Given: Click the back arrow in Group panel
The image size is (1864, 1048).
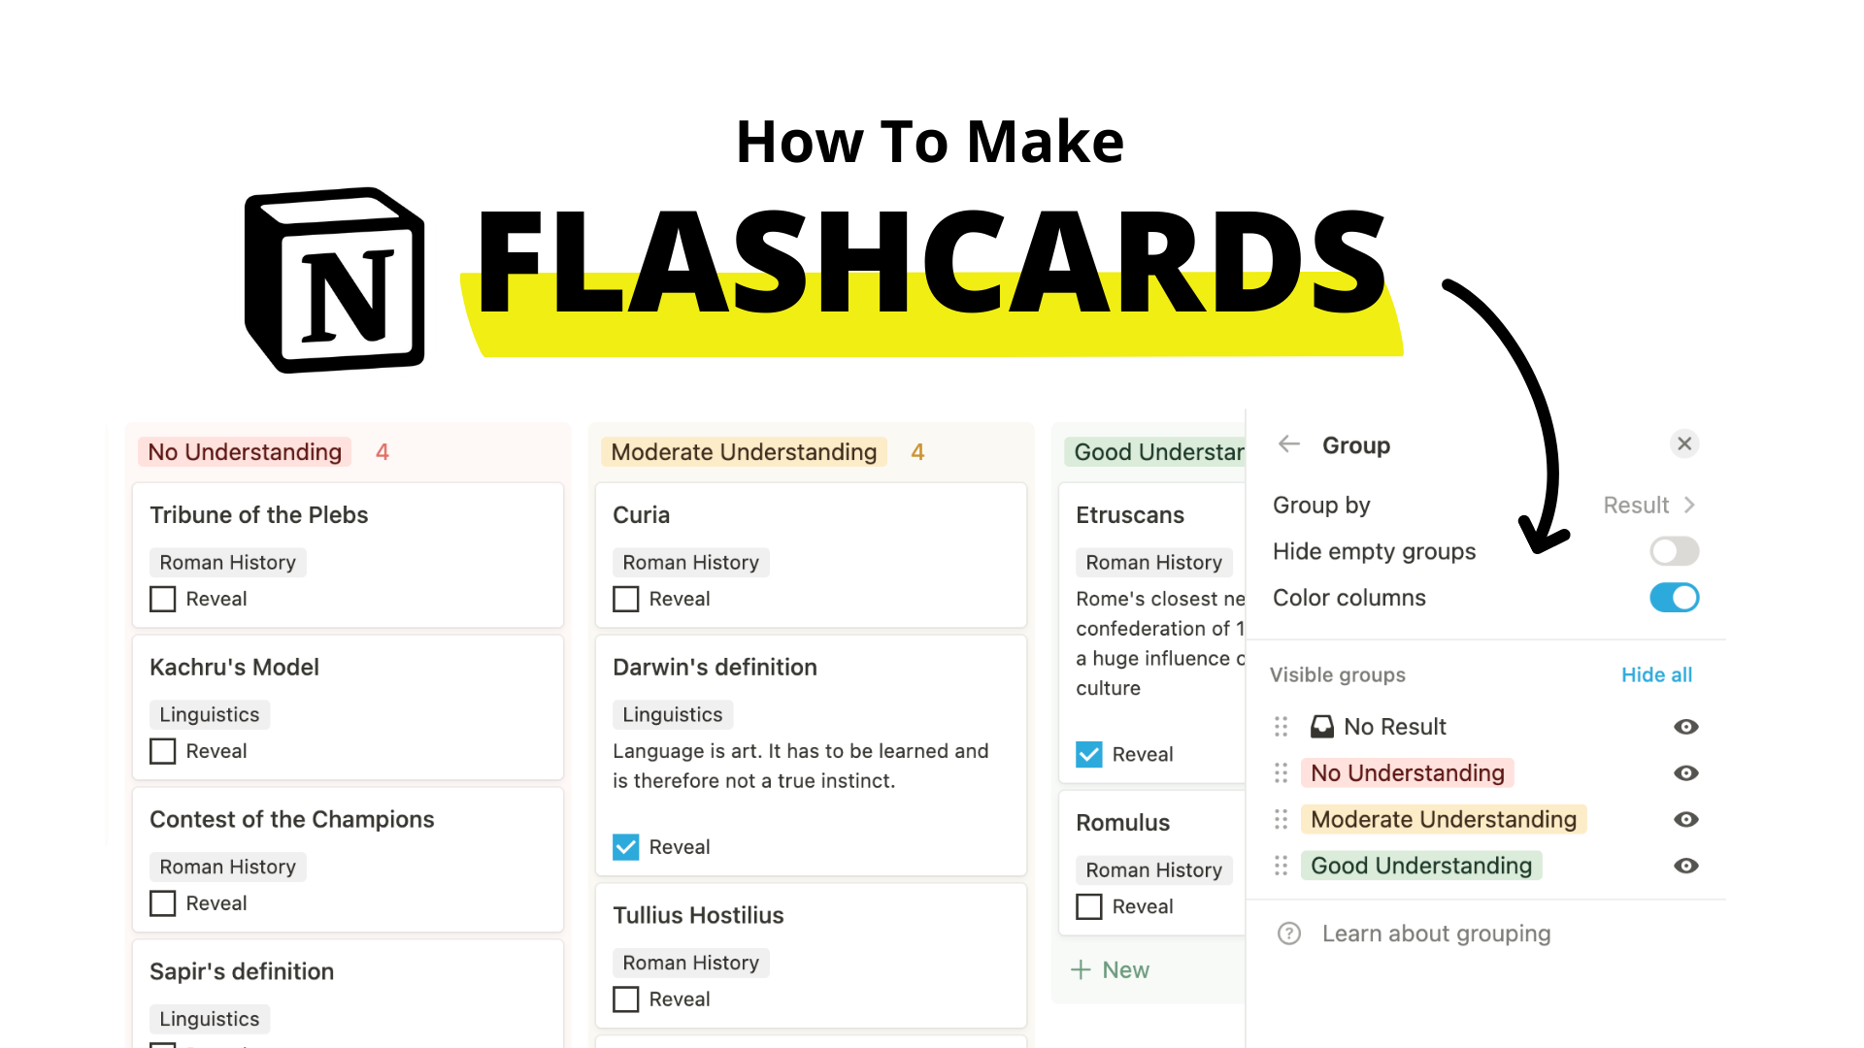Looking at the screenshot, I should point(1289,444).
